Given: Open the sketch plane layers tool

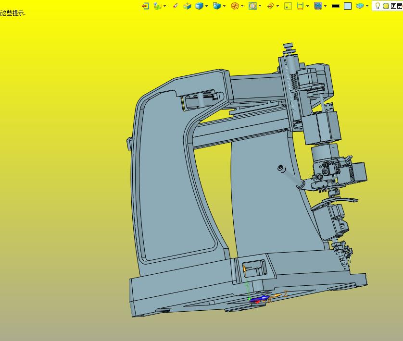Looking at the screenshot, I should [x=157, y=6].
